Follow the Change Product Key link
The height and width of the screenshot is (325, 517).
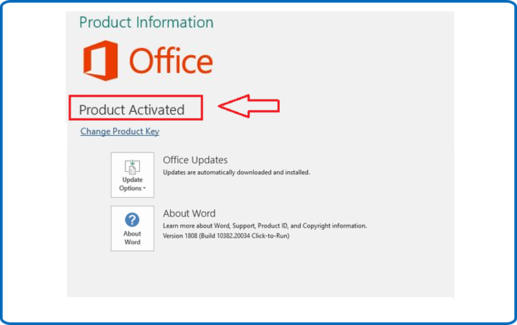point(120,131)
